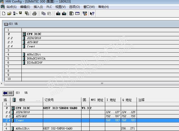Open the 插入(I) menu

pos(38,7)
